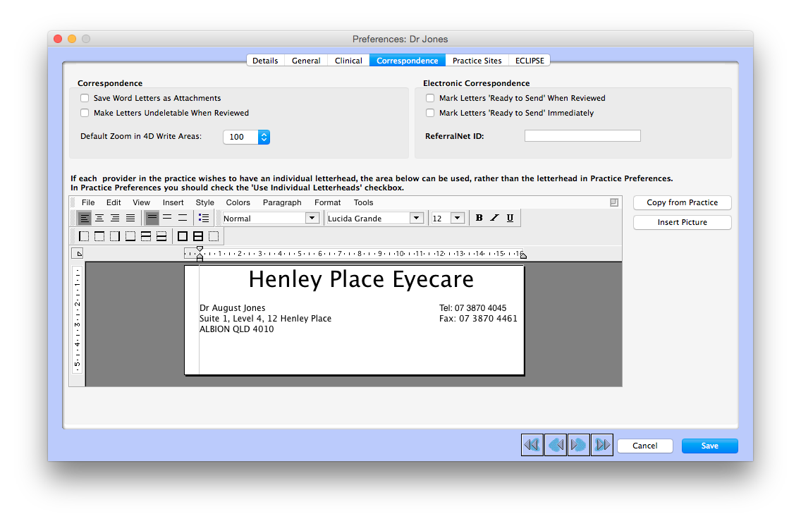
Task: Click the tab-stop type selector beside ruler
Action: pyautogui.click(x=78, y=253)
